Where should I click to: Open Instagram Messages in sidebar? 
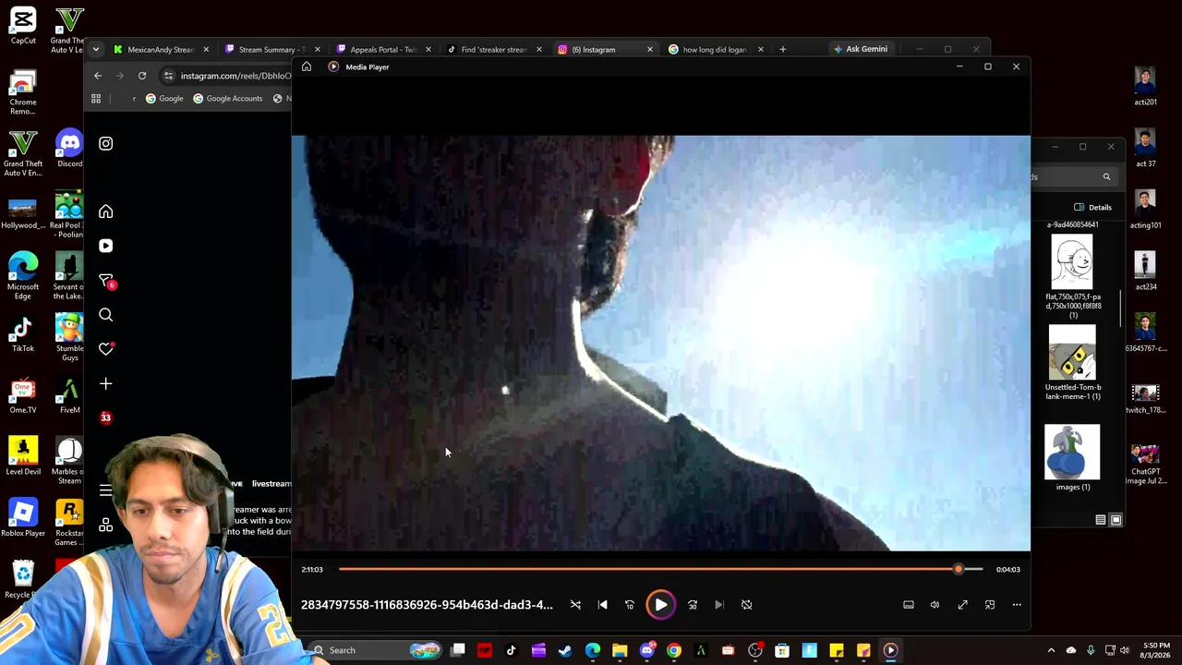click(x=106, y=281)
